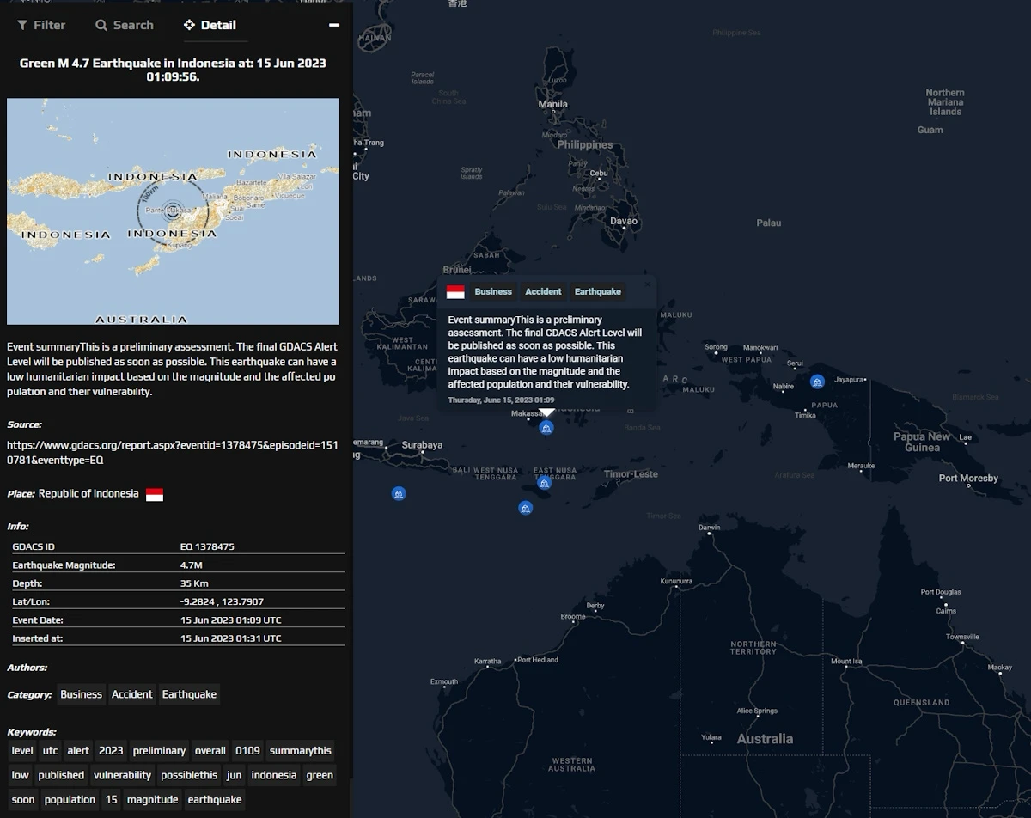This screenshot has width=1031, height=818.
Task: Open the earthquake location map thumbnail
Action: pos(173,211)
